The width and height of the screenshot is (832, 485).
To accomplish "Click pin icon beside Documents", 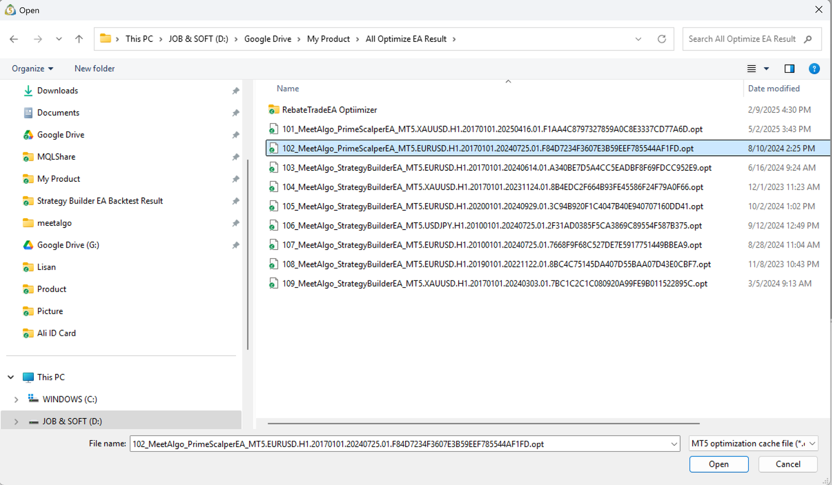I will [236, 113].
